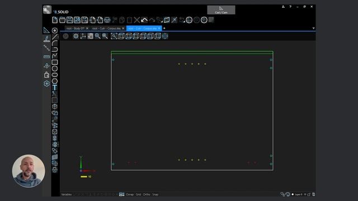Select the Text tool
Image resolution: width=358 pixels, height=201 pixels.
(x=55, y=88)
